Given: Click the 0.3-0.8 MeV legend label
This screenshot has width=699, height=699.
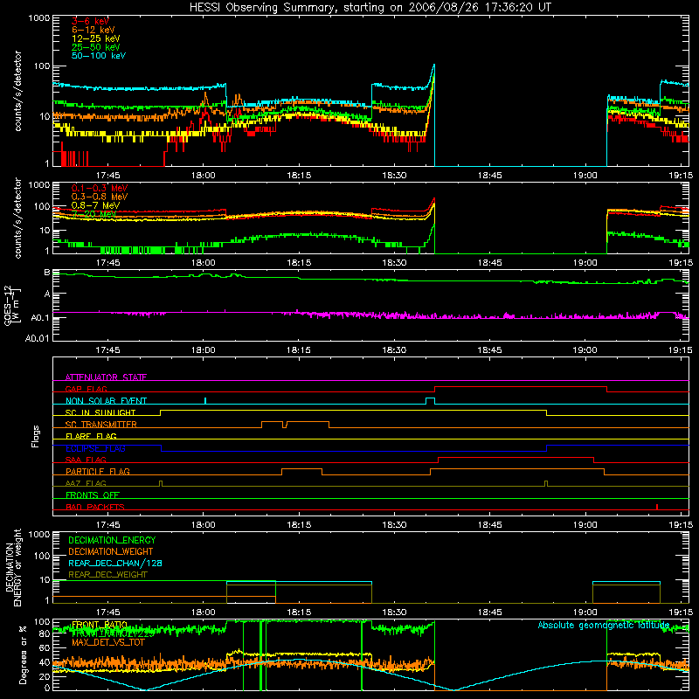Looking at the screenshot, I should [x=100, y=197].
